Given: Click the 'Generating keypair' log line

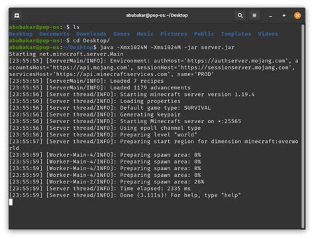Looking at the screenshot, I should pos(150,115).
